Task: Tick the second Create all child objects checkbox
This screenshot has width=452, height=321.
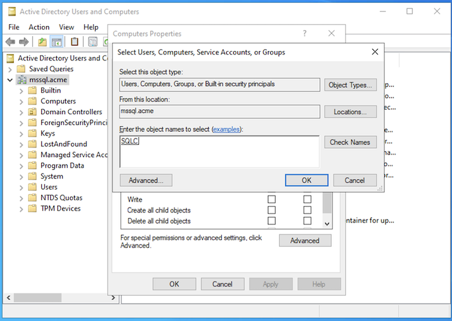Action: (307, 210)
